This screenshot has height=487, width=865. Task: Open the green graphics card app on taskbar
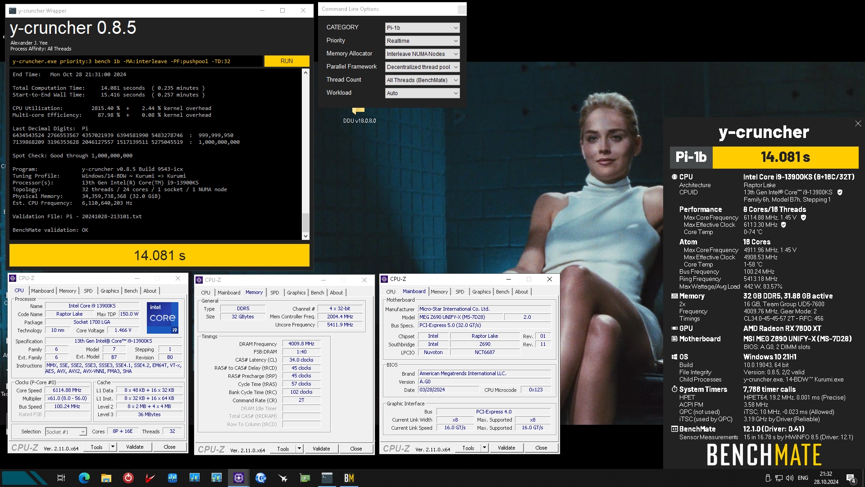[x=305, y=478]
